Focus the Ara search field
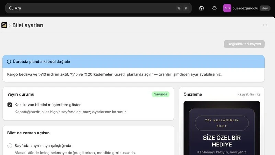Viewport: 275px width, 155px height. coord(99,8)
